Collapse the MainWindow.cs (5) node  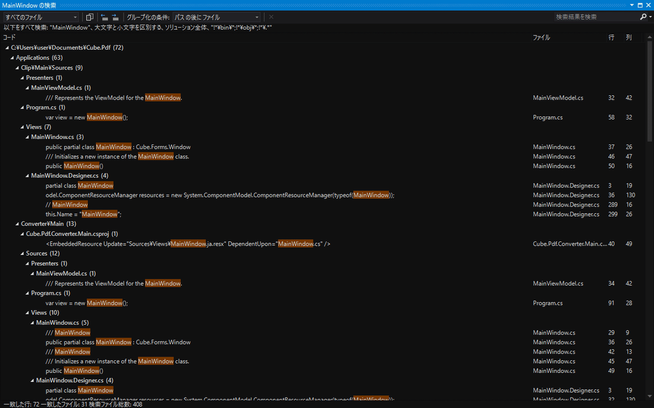32,322
